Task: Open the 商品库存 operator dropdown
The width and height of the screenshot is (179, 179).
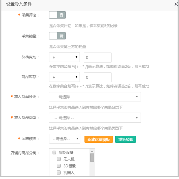Action: pyautogui.click(x=64, y=77)
